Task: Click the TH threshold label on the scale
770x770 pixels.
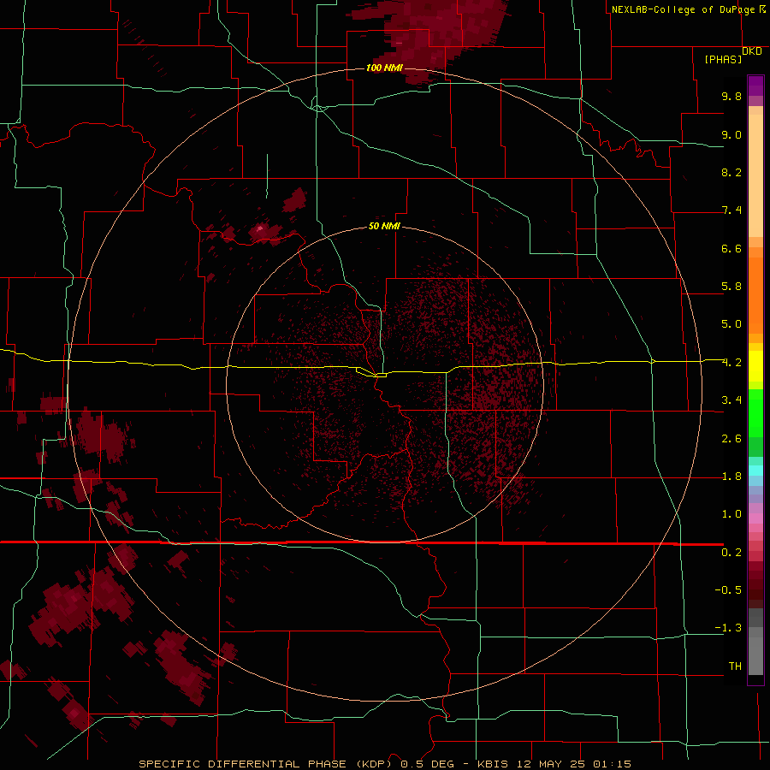Action: coord(735,666)
